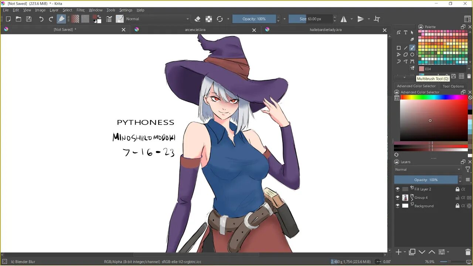Hide the Group 4 layer
This screenshot has height=266, width=473.
click(x=398, y=198)
